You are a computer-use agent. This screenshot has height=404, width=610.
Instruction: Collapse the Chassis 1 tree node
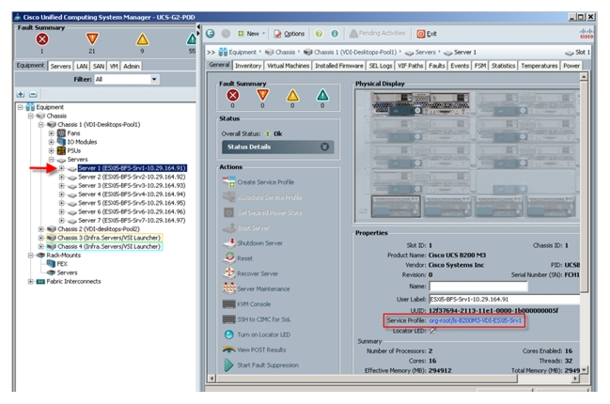click(40, 124)
